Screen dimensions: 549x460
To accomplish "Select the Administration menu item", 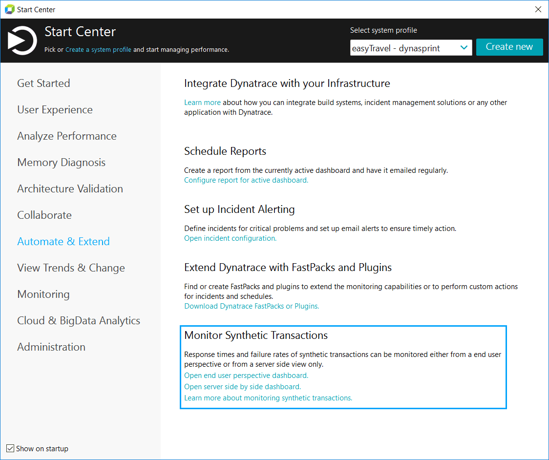I will point(51,347).
